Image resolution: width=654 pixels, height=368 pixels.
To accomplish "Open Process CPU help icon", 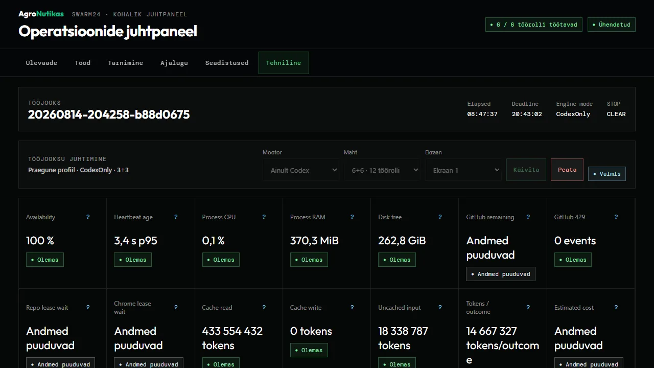I will point(264,217).
